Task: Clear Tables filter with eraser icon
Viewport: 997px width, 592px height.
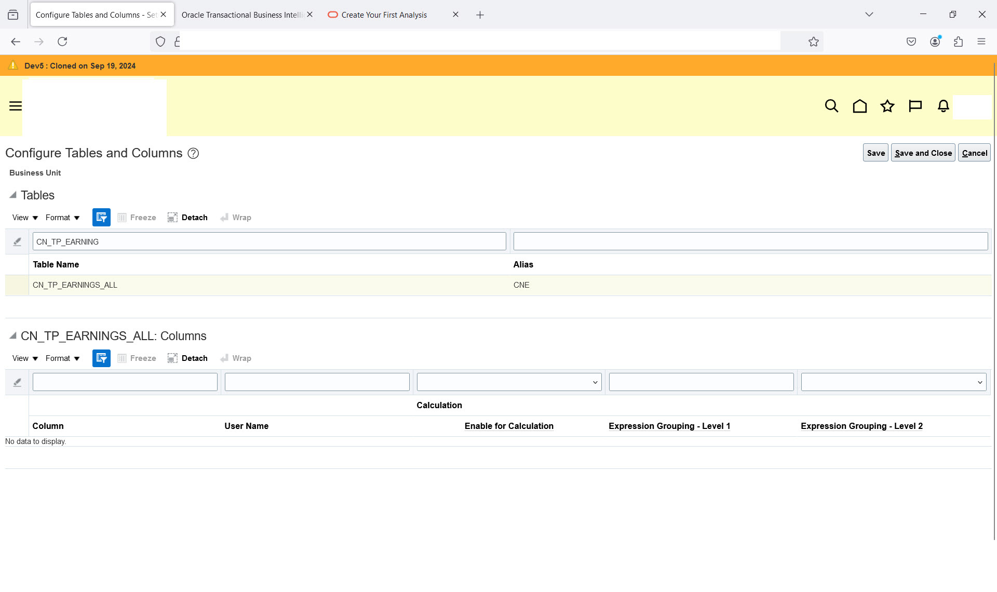Action: tap(17, 241)
